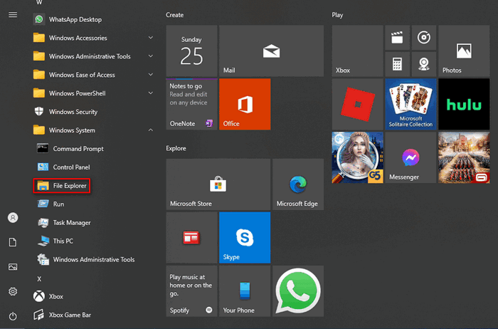Click the Play group title
The width and height of the screenshot is (498, 329).
tap(337, 15)
